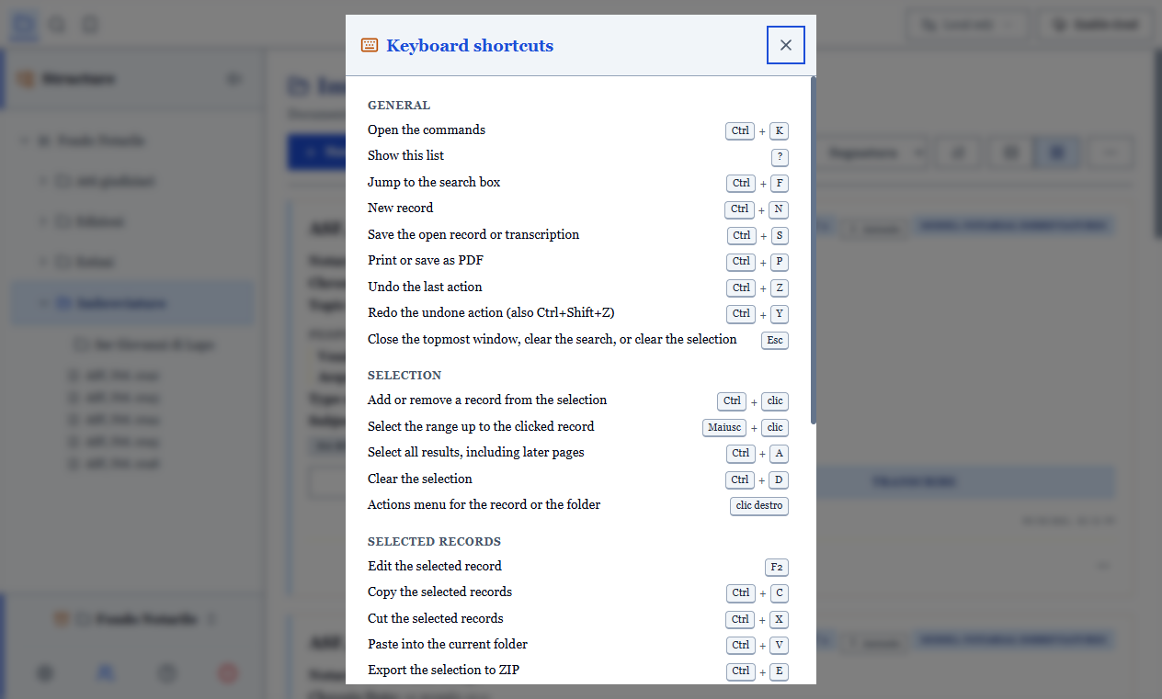This screenshot has height=699, width=1162.
Task: Click the N key cap for New record
Action: point(780,209)
